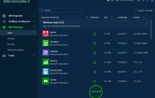Click the 32.5 MB size value
This screenshot has height=98, width=155.
(107, 53)
